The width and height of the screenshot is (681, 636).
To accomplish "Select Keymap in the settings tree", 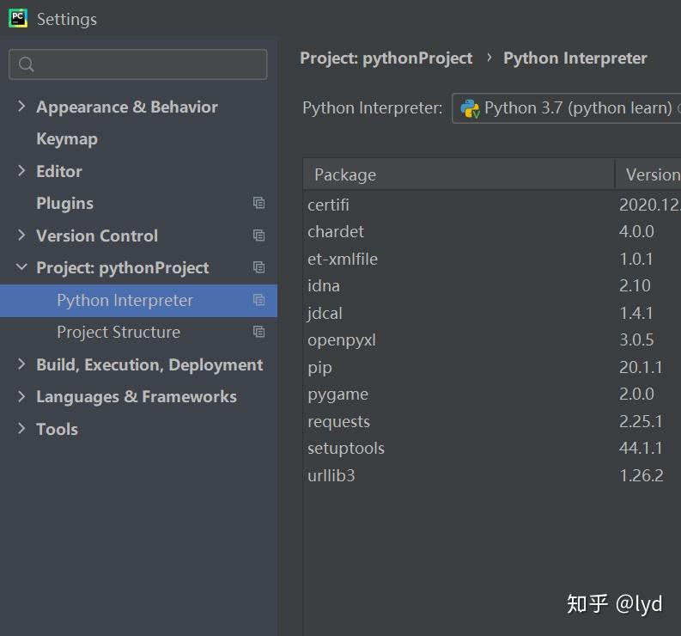I will (x=67, y=139).
